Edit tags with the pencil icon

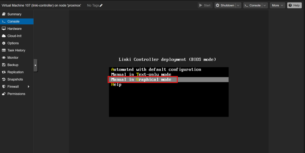[101, 5]
